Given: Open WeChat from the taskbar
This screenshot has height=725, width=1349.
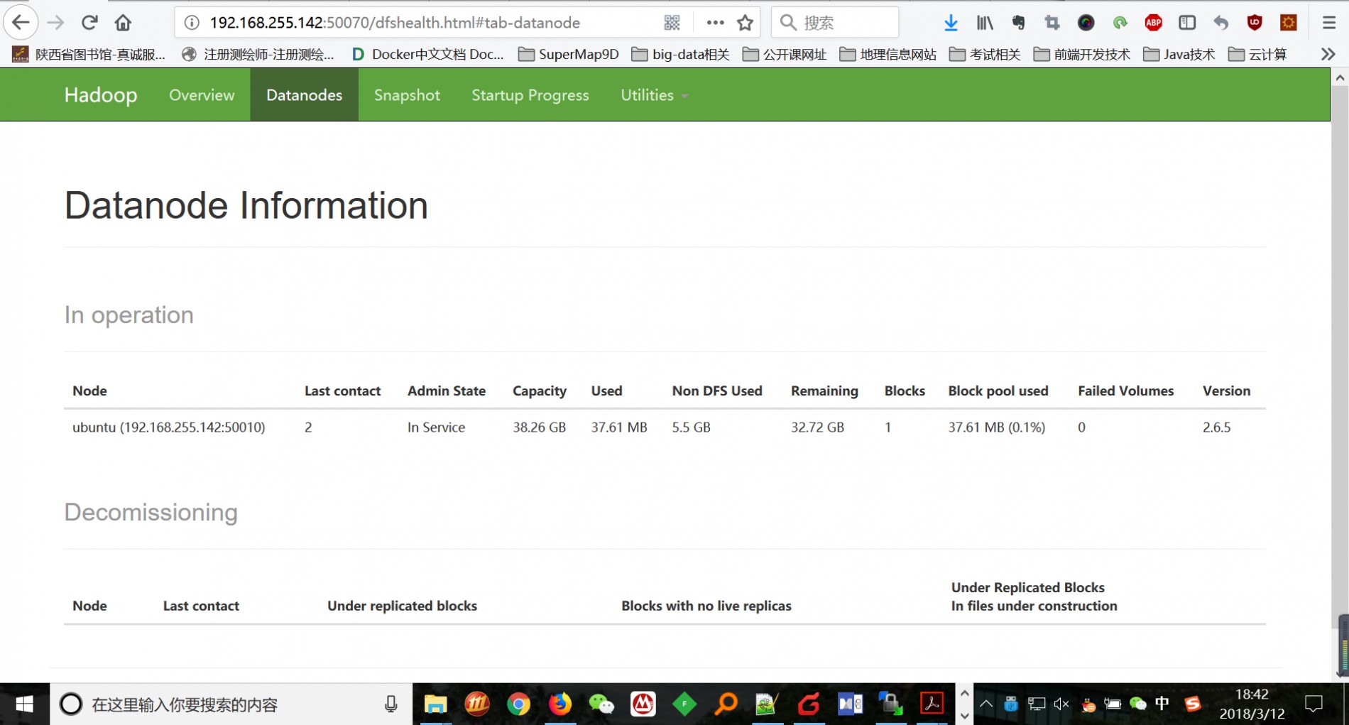Looking at the screenshot, I should click(x=601, y=704).
